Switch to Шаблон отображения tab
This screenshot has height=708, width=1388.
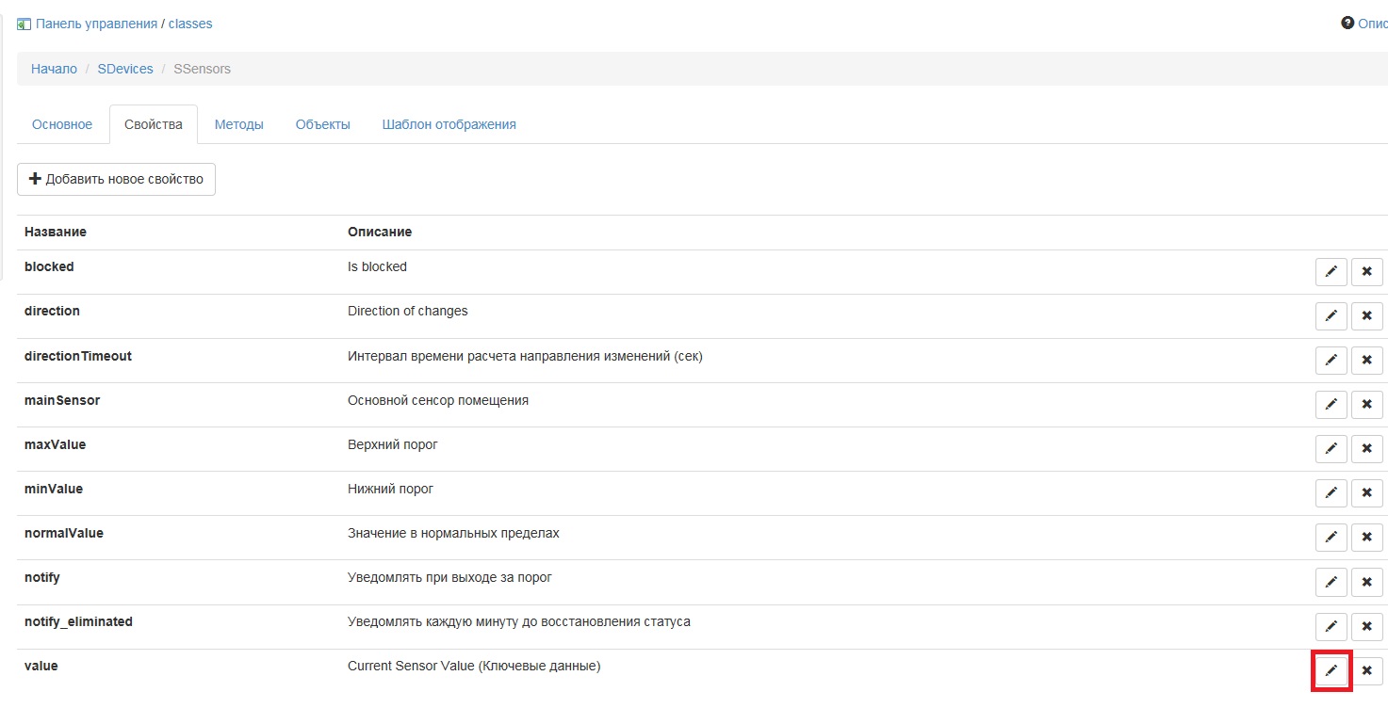pos(449,124)
